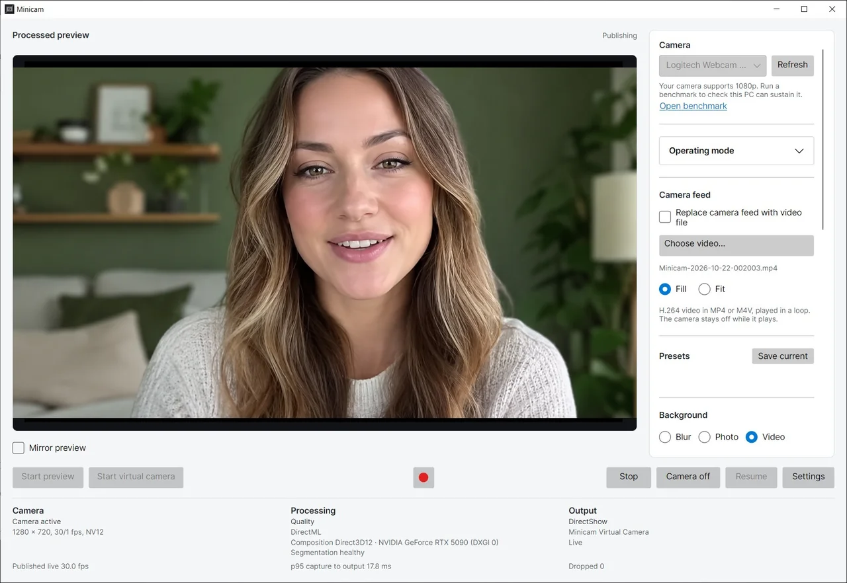Click the Choose video... button

coord(736,245)
